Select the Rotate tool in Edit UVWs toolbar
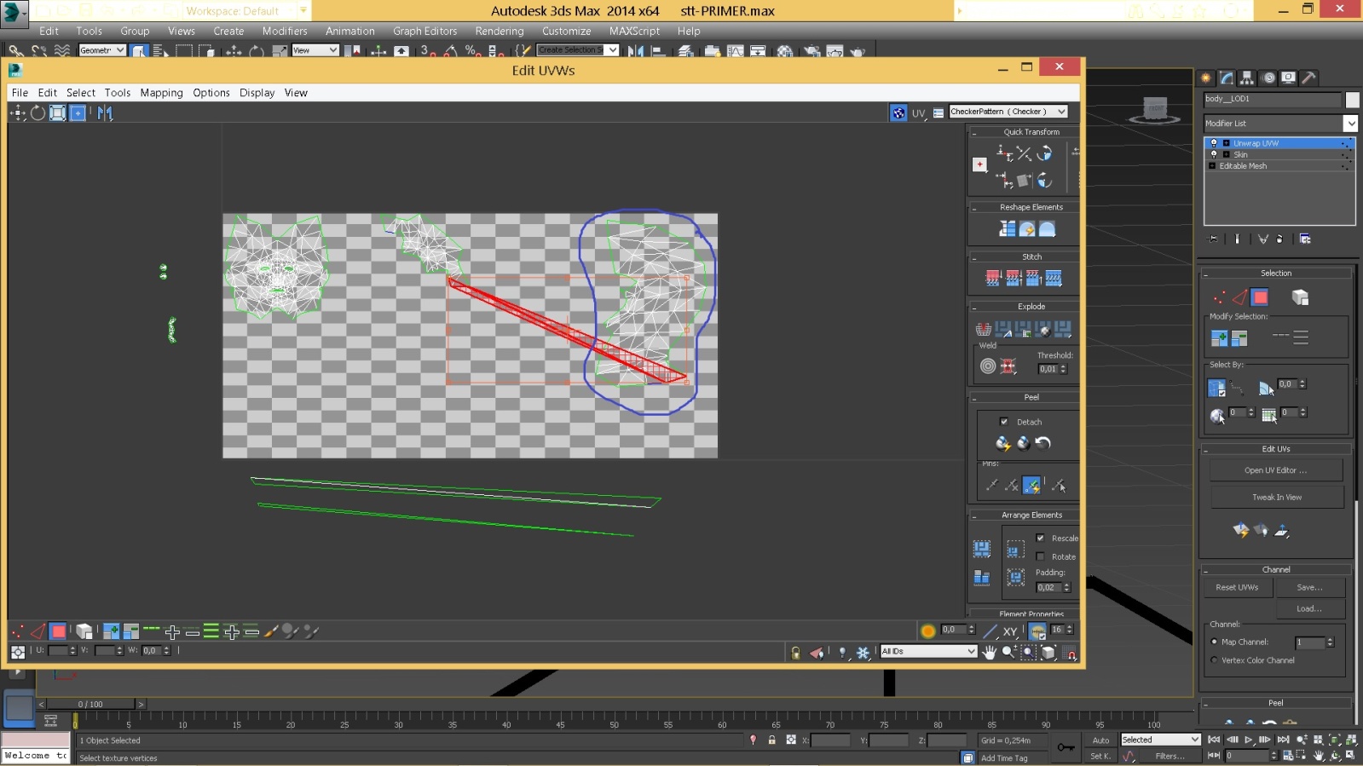 point(38,112)
